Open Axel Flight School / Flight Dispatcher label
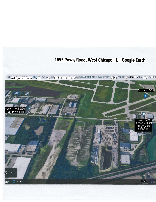The width and height of the screenshot is (156, 202). pyautogui.click(x=144, y=124)
